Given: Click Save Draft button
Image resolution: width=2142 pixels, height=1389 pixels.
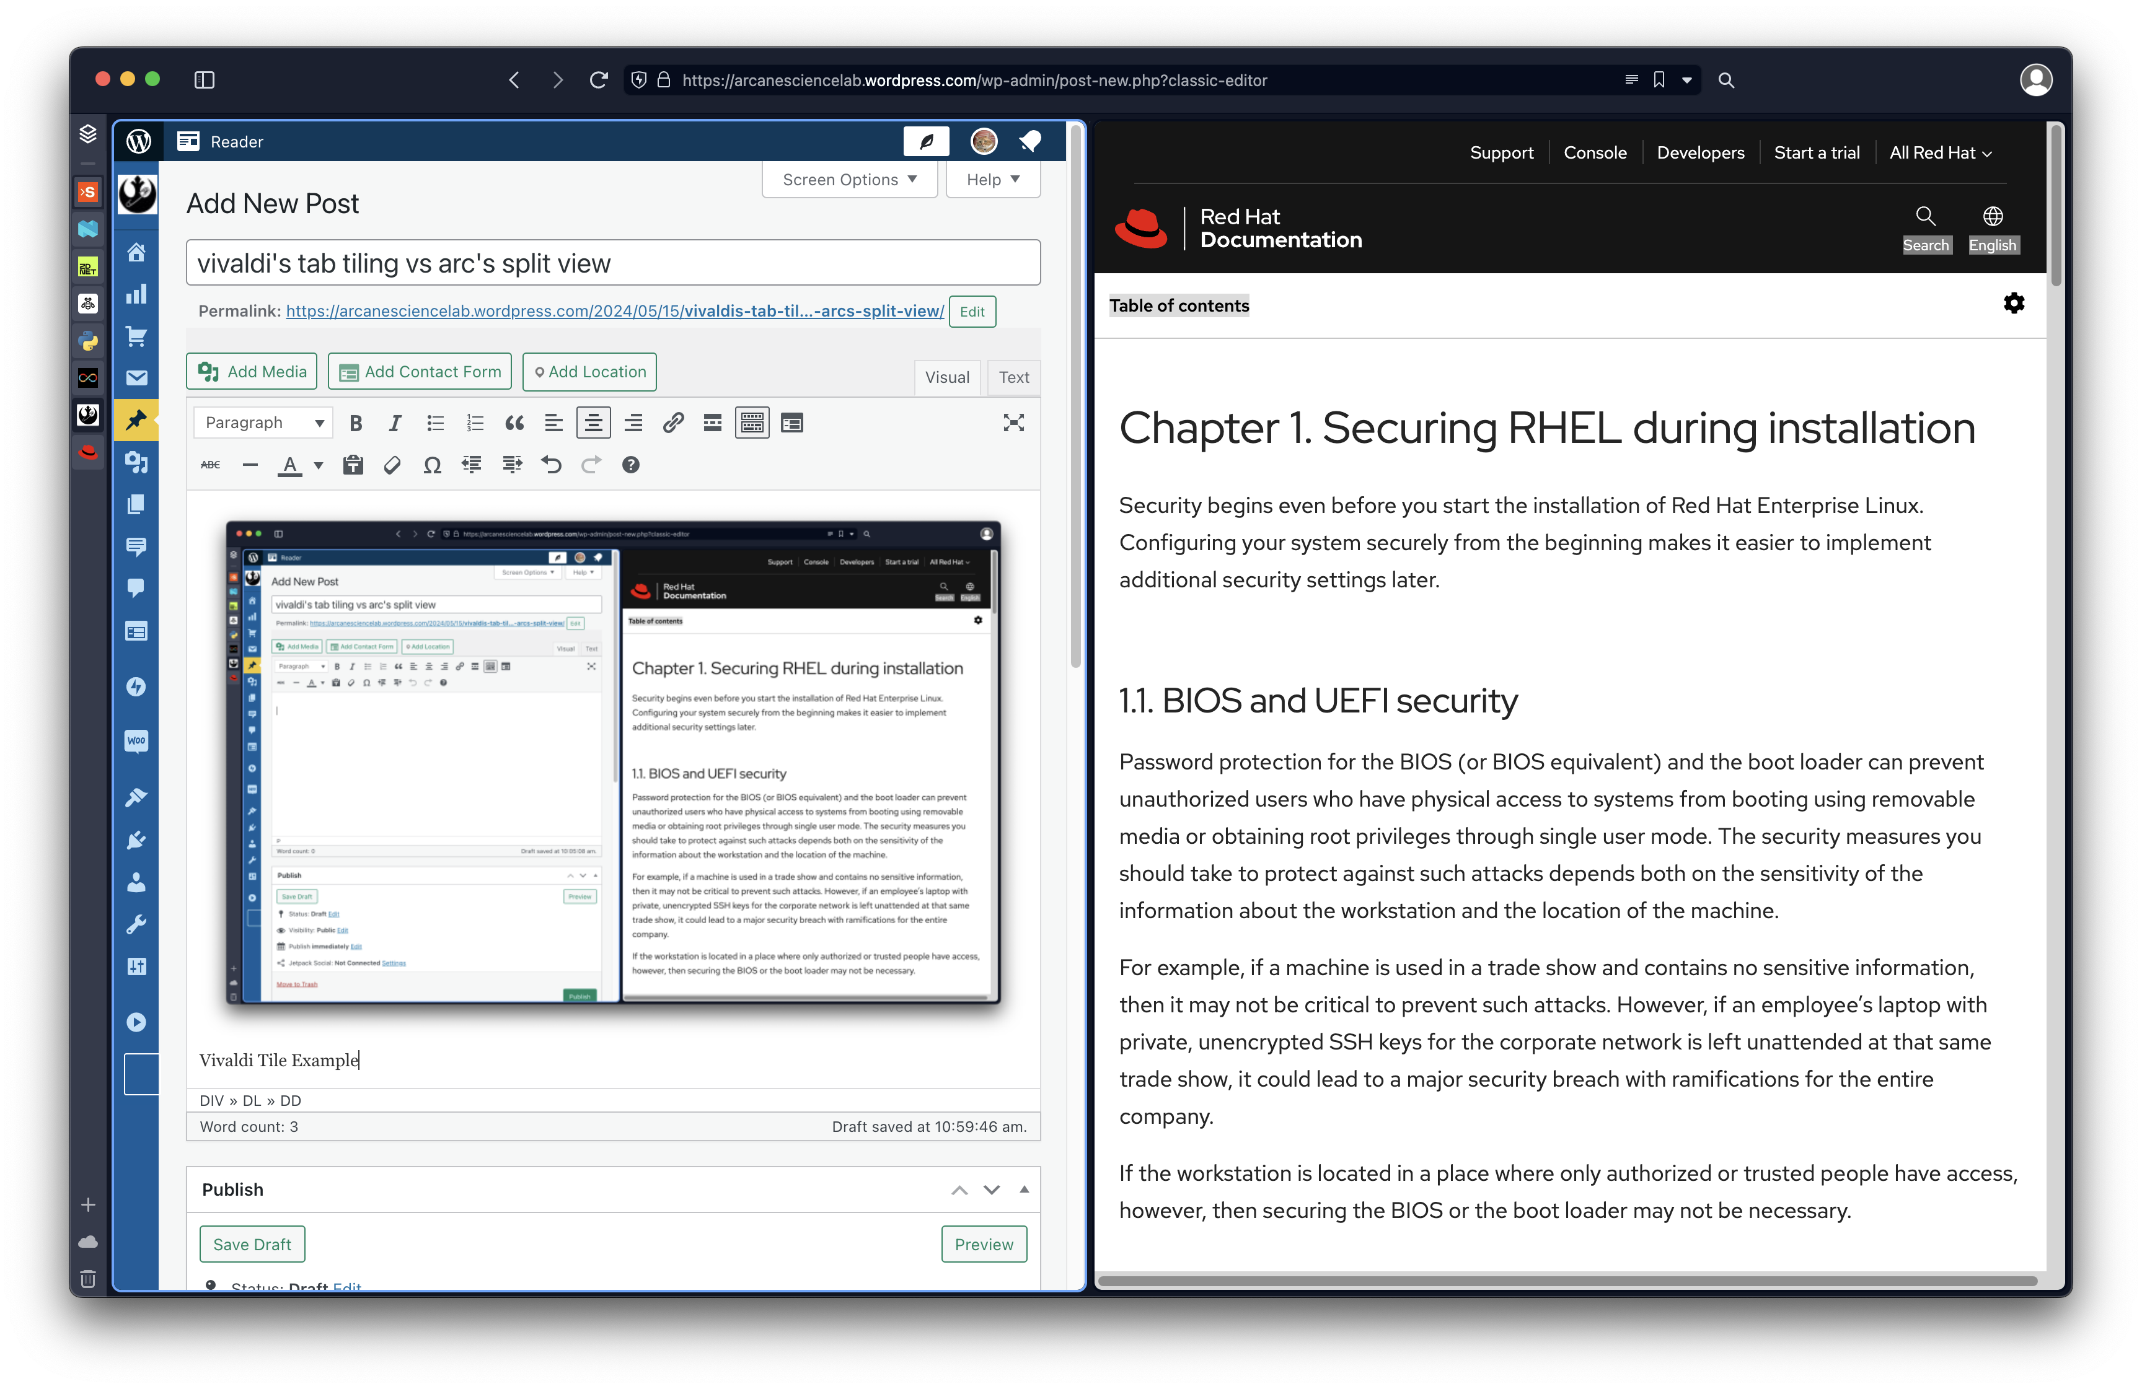Looking at the screenshot, I should tap(252, 1244).
